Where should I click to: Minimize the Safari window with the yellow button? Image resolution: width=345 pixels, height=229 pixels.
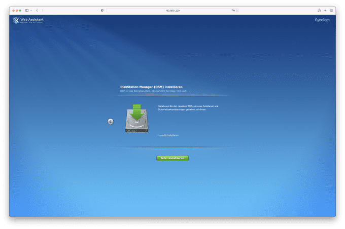17,11
